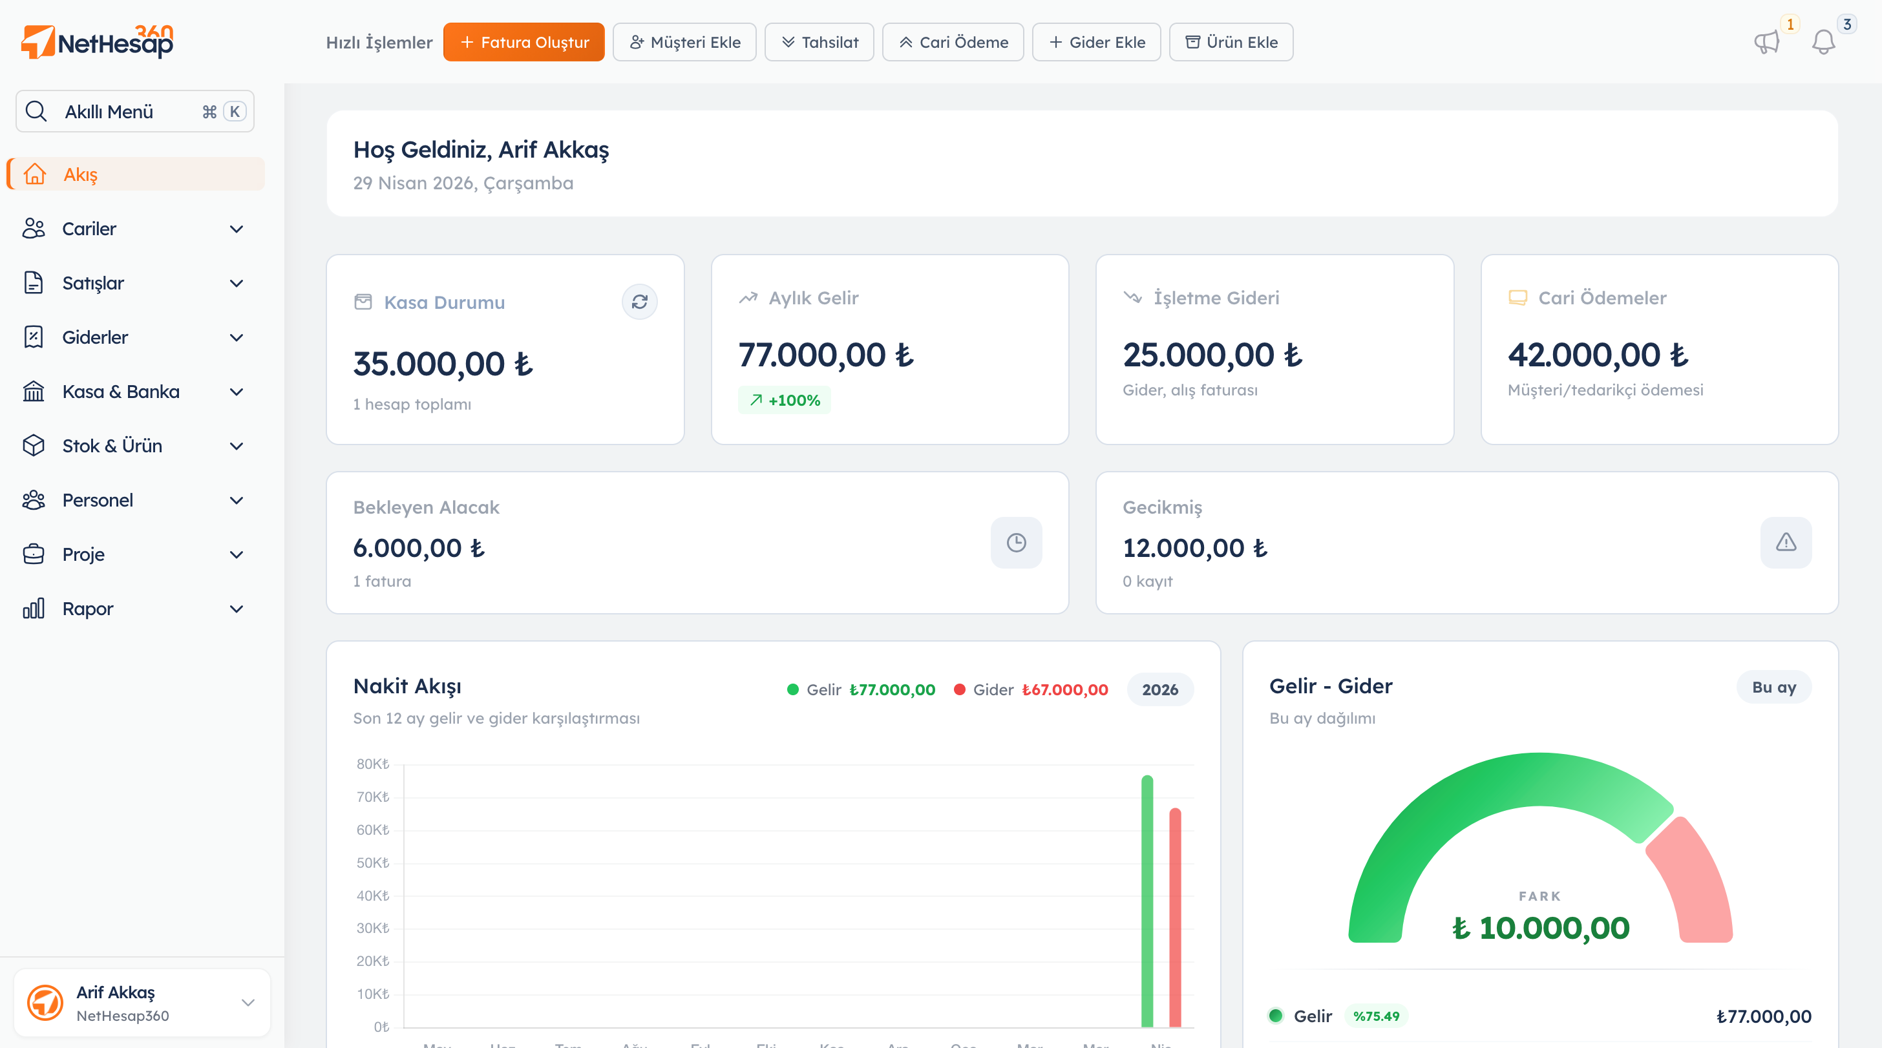The width and height of the screenshot is (1882, 1048).
Task: Click the Bekleyen Alacak 6.000,00 ₺ amount
Action: [419, 548]
